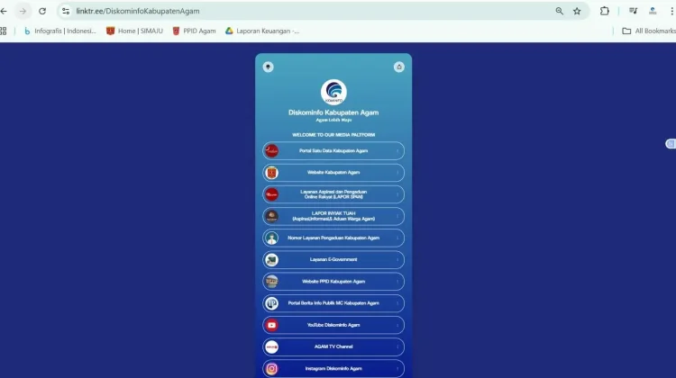Open Portal Satu Data Kabupaten Agam link
Image resolution: width=676 pixels, height=378 pixels.
[x=333, y=151]
